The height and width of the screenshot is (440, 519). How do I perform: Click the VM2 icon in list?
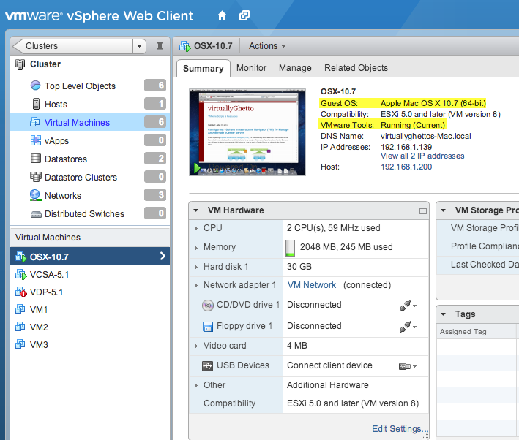click(20, 327)
